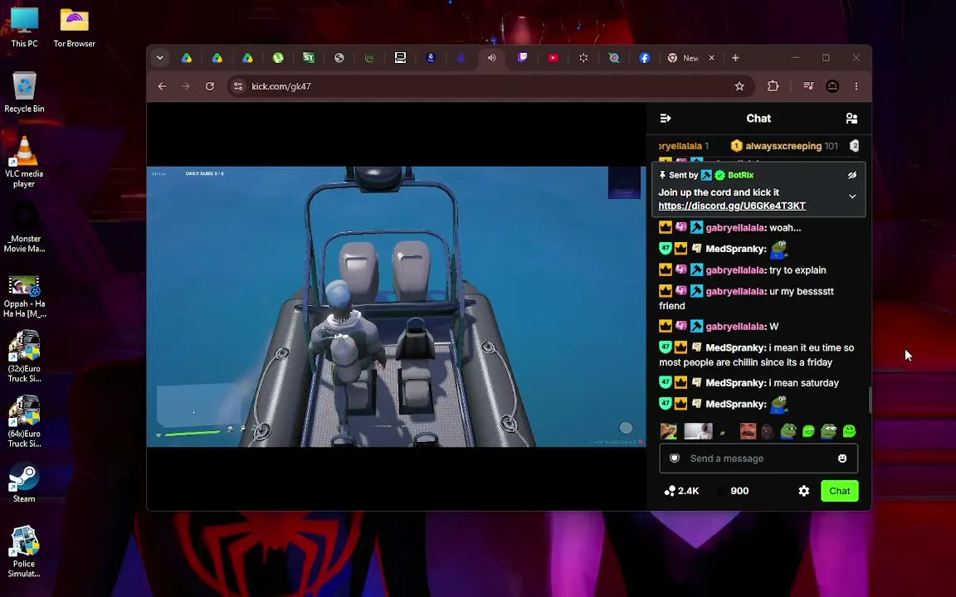Click gabryellalala's name on the 'woah...' message

coord(734,228)
